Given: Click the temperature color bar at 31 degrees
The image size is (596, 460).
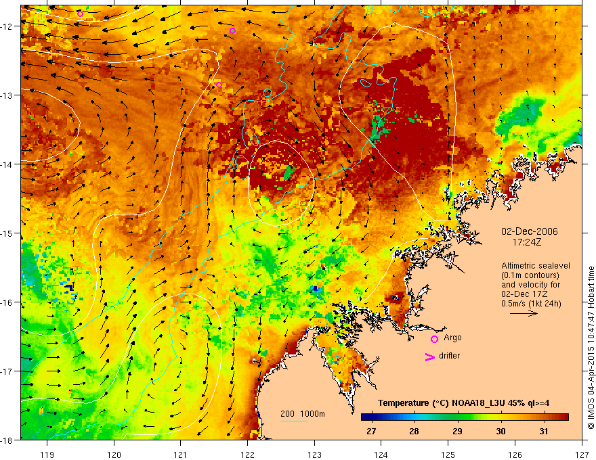Looking at the screenshot, I should [x=544, y=417].
